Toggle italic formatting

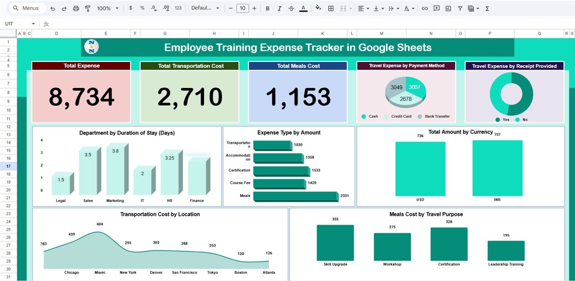279,8
